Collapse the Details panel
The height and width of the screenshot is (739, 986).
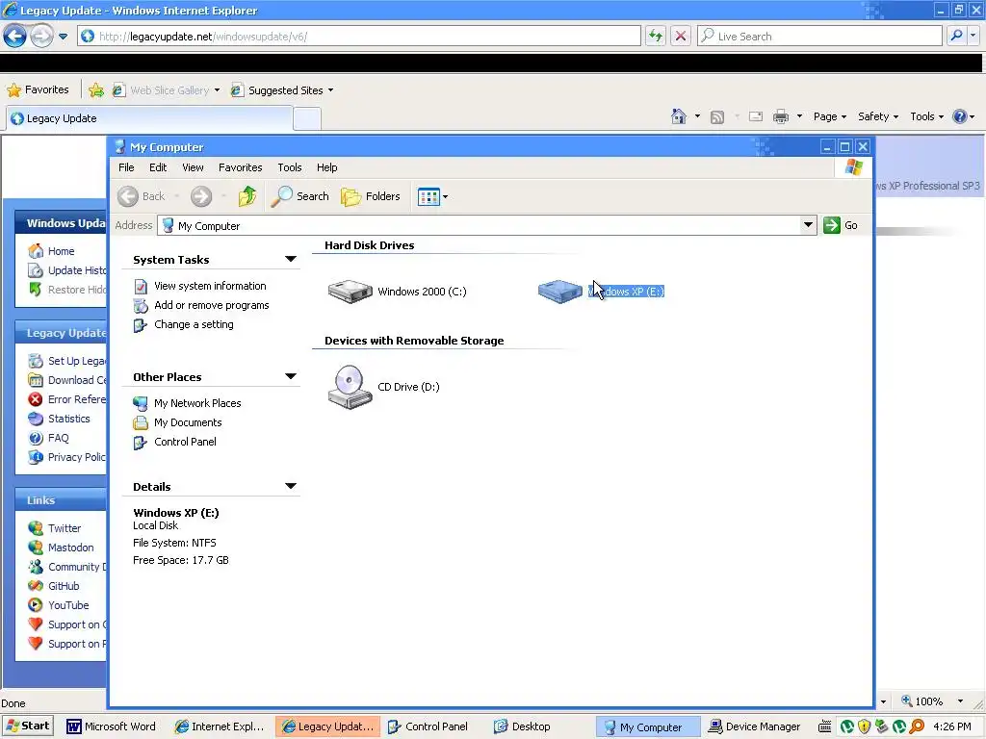pos(291,486)
